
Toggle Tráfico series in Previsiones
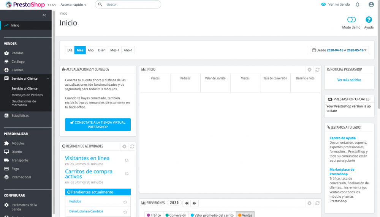(x=154, y=215)
